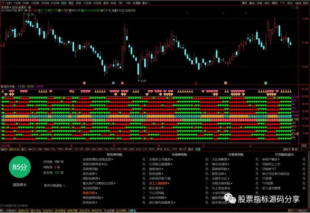Viewport: 310px width, 213px height.
Task: Expand the 财报亏损 risk item
Action: (x=90, y=193)
